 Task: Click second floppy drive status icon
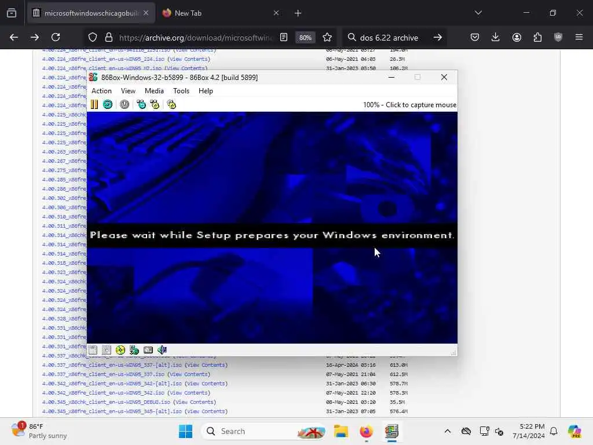(x=107, y=350)
